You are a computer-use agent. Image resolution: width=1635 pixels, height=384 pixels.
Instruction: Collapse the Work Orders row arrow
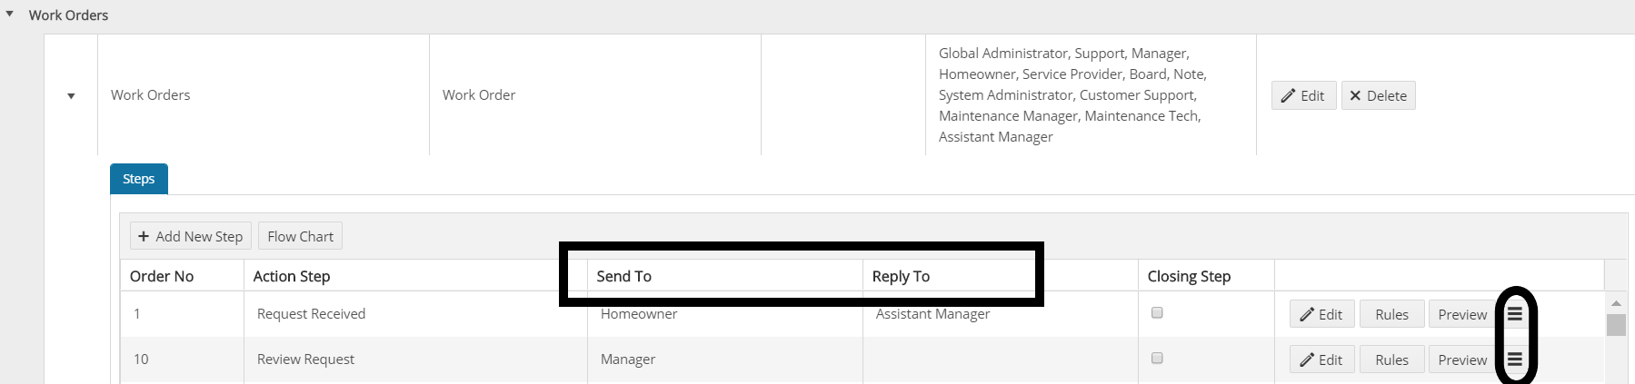(x=71, y=96)
